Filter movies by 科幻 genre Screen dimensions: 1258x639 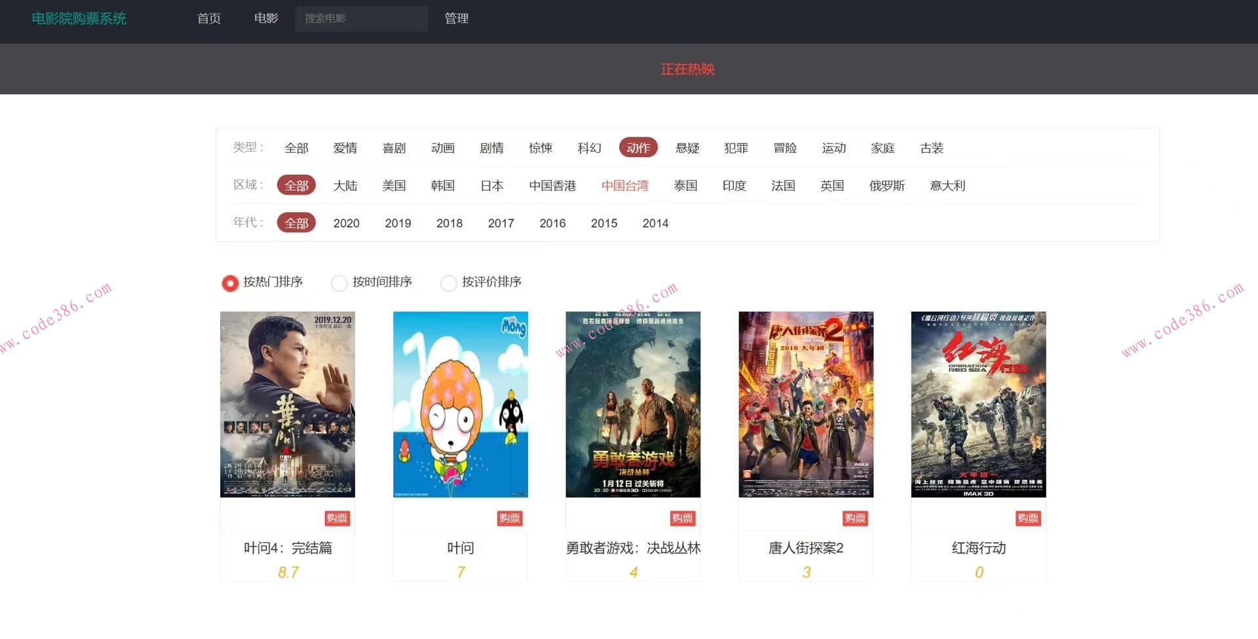[589, 148]
